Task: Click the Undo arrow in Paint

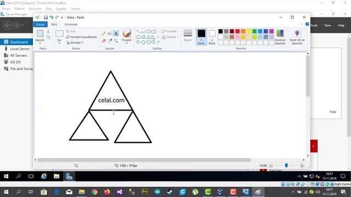Action: coord(52,18)
